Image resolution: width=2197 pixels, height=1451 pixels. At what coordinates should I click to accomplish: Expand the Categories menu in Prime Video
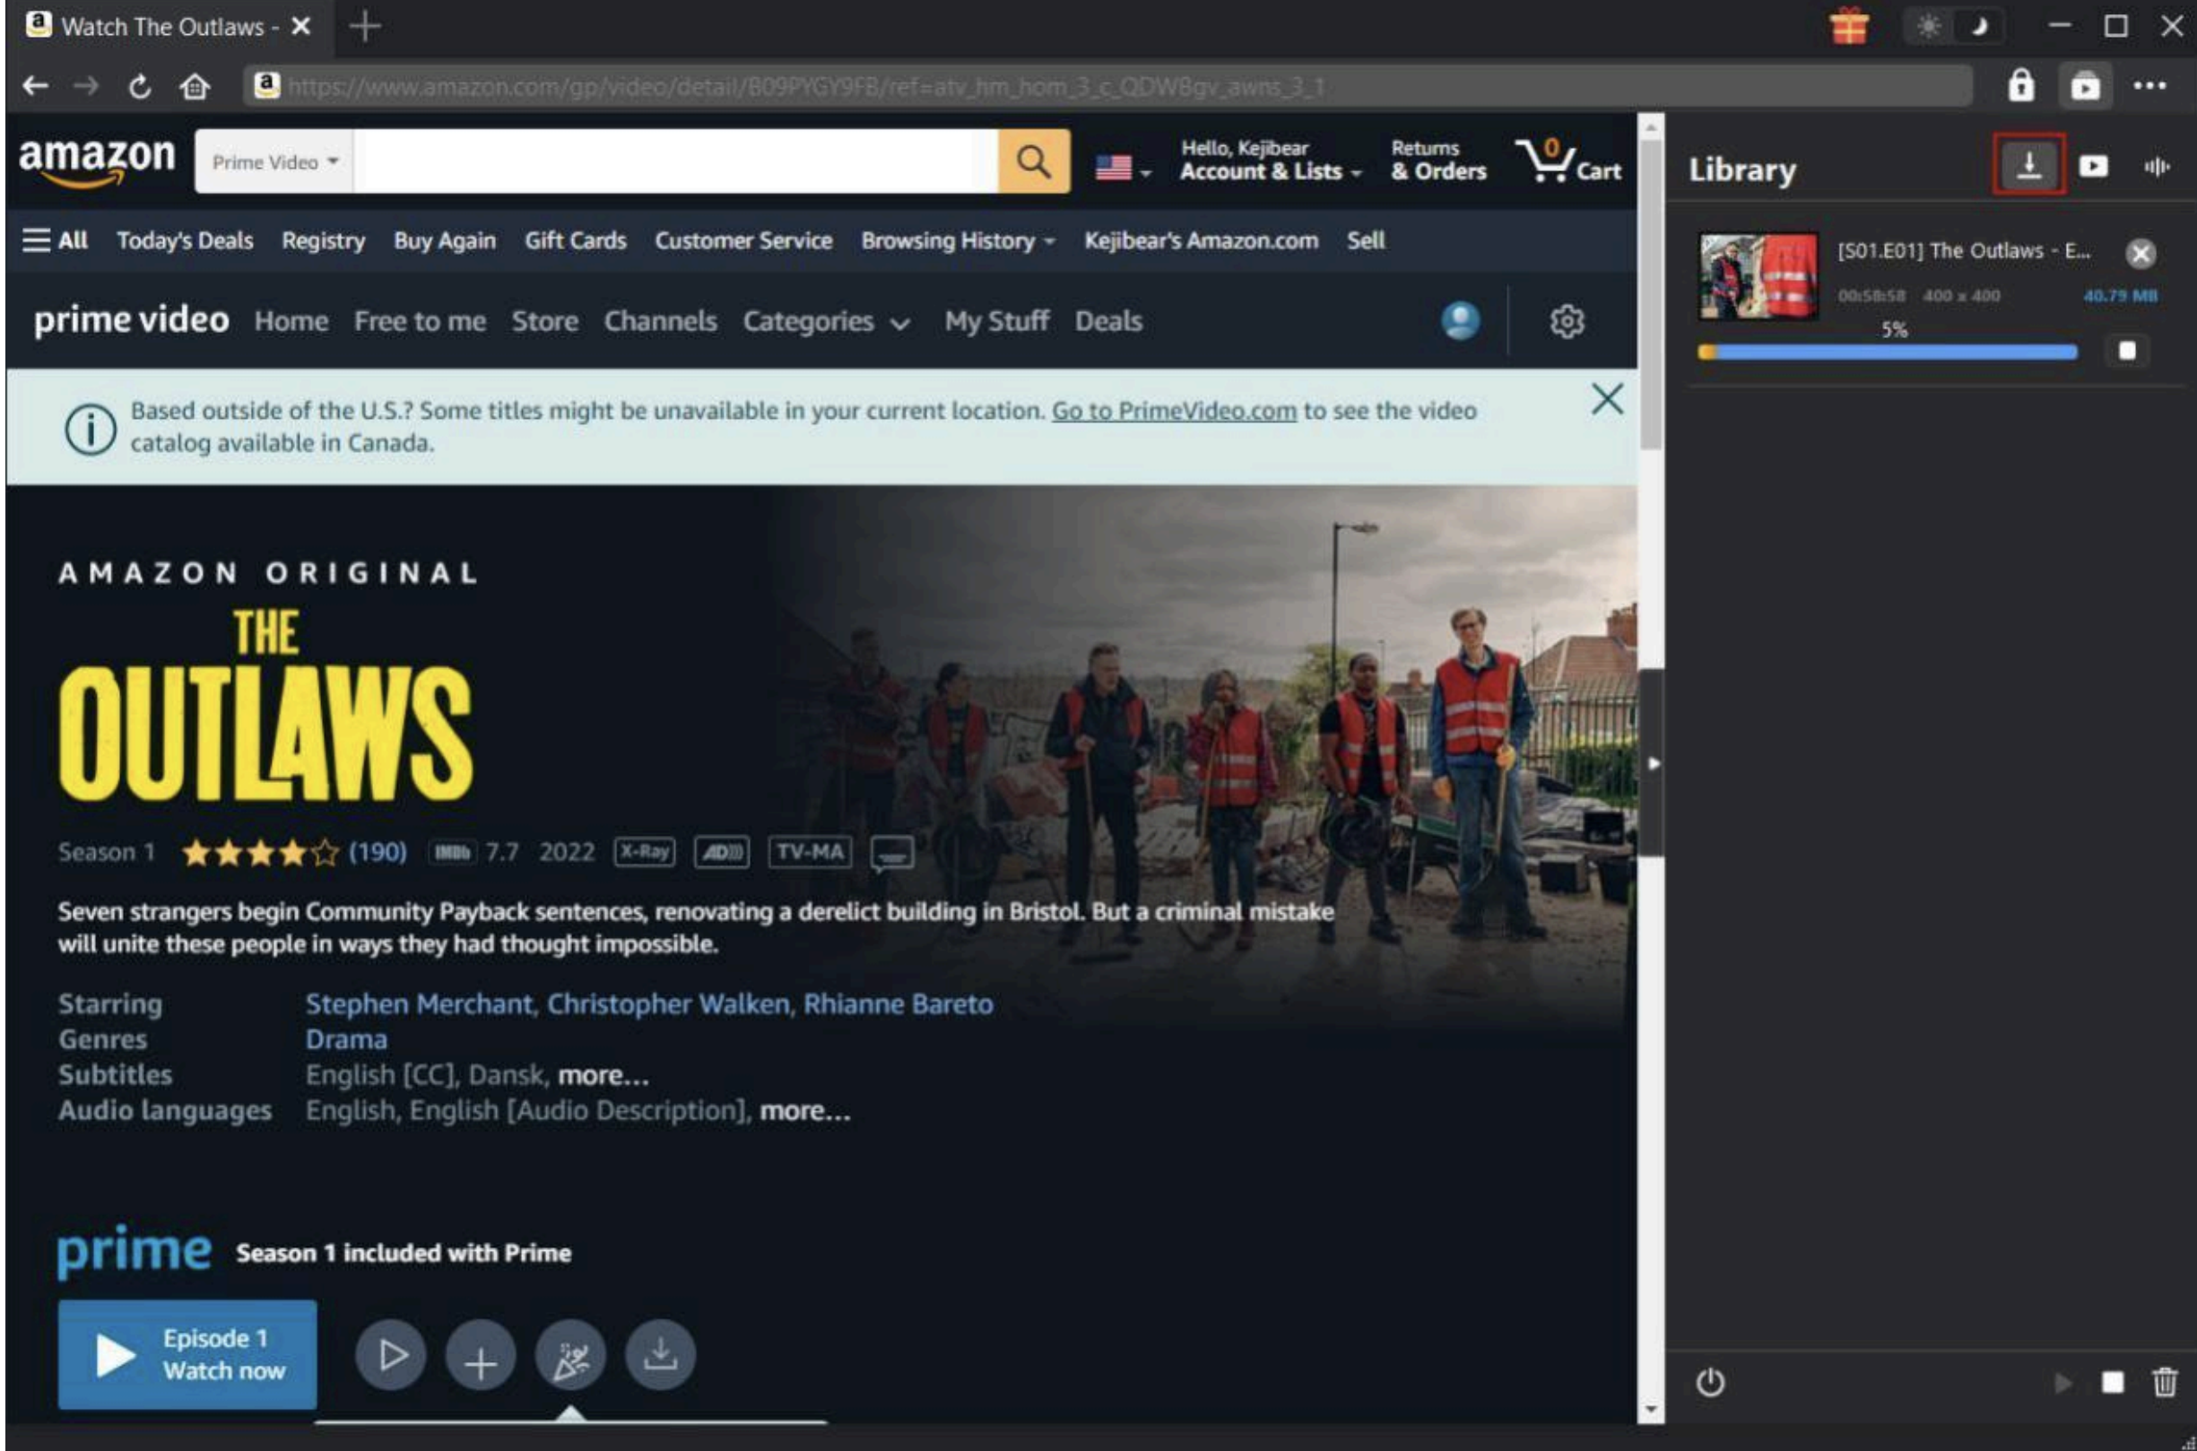825,321
